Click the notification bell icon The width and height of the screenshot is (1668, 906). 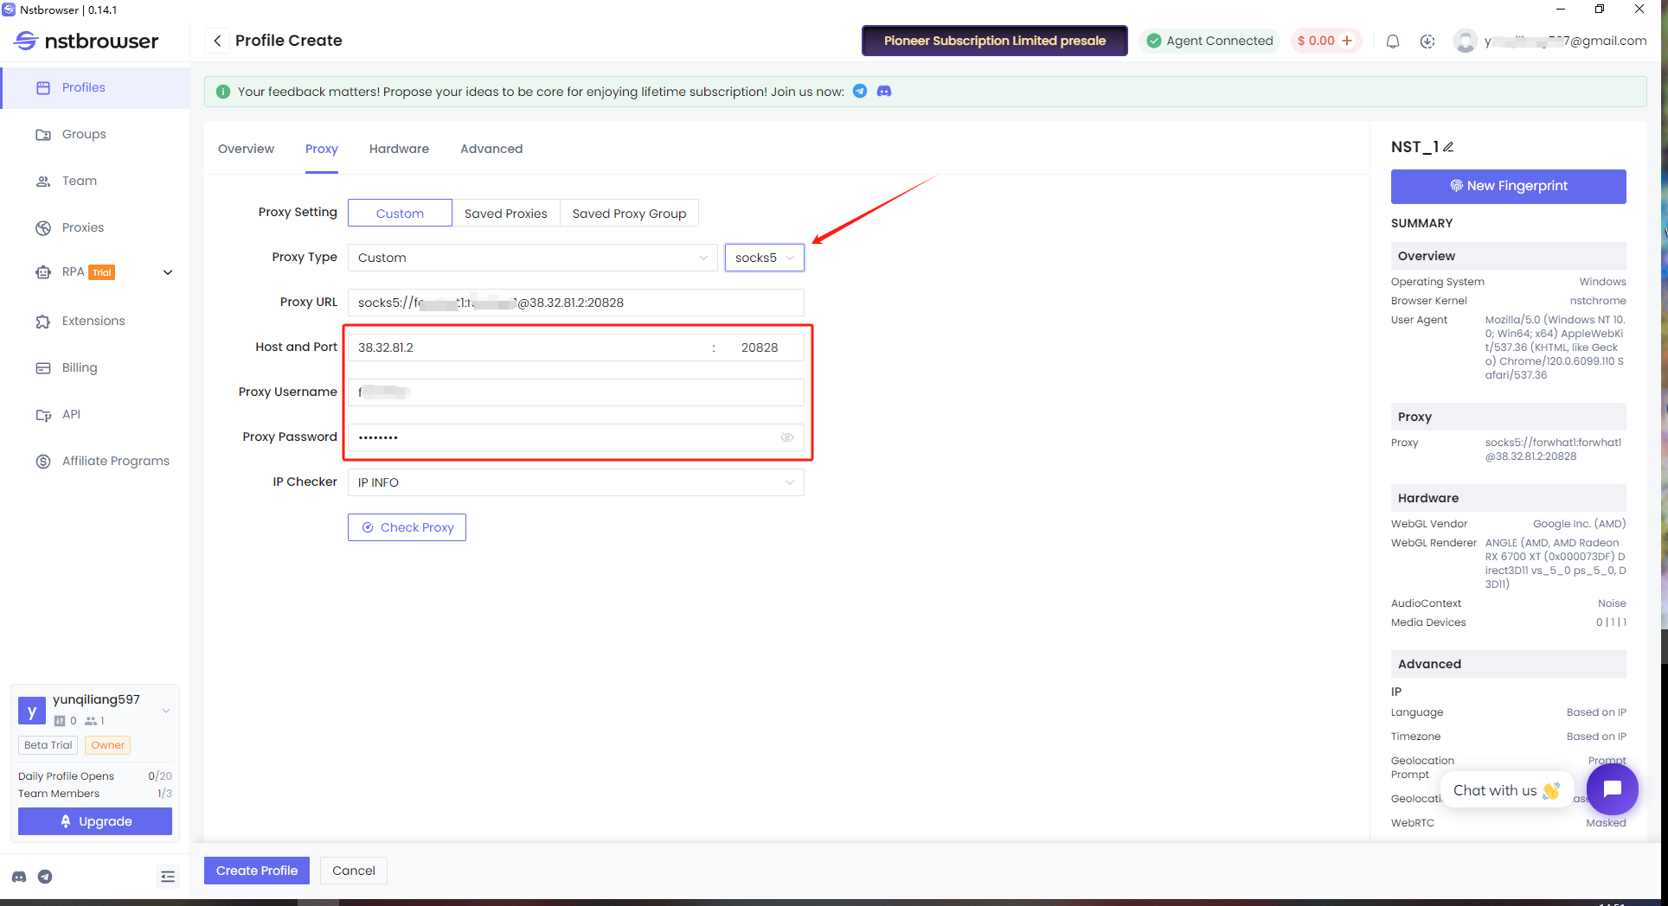1393,41
